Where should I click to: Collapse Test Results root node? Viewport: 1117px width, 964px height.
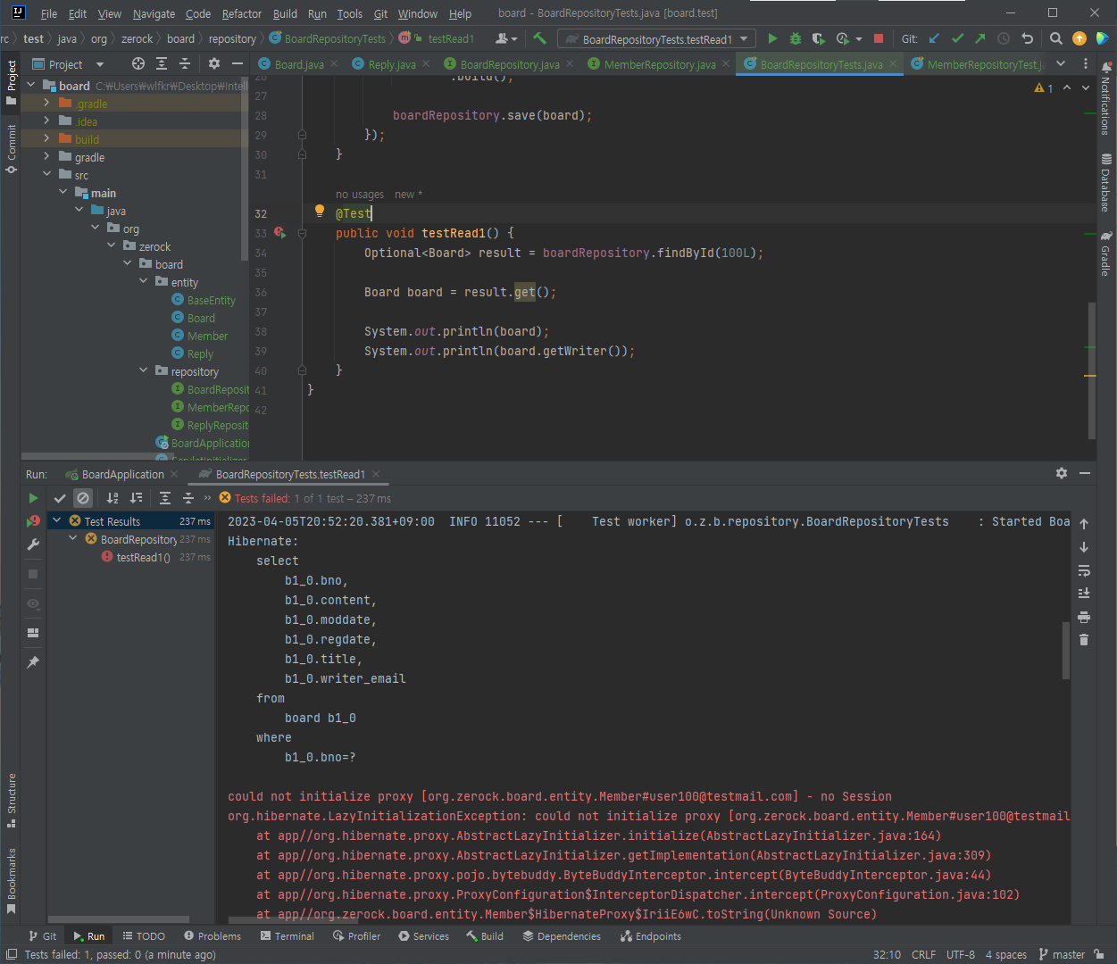click(x=57, y=520)
